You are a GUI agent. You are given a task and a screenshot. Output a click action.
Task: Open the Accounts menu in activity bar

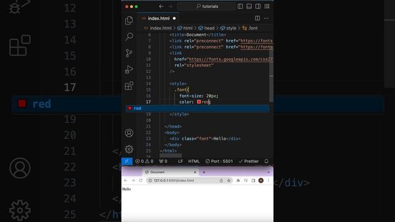coord(129,133)
